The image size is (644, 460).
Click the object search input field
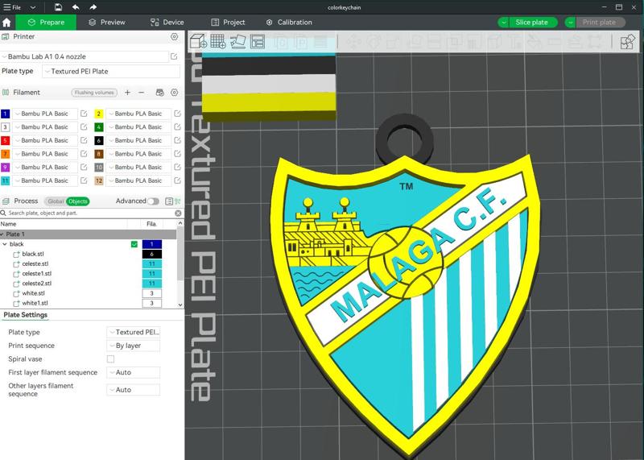click(91, 213)
